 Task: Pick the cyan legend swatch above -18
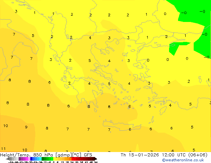coord(40,159)
